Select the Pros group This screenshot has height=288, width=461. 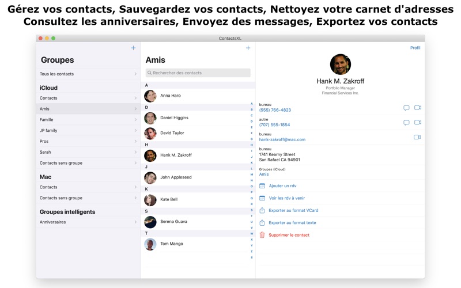[x=88, y=141]
